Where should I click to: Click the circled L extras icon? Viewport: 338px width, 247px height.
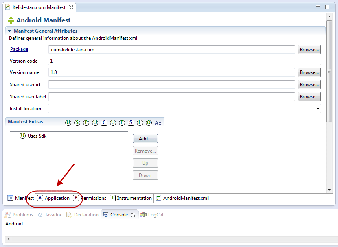[x=140, y=123]
